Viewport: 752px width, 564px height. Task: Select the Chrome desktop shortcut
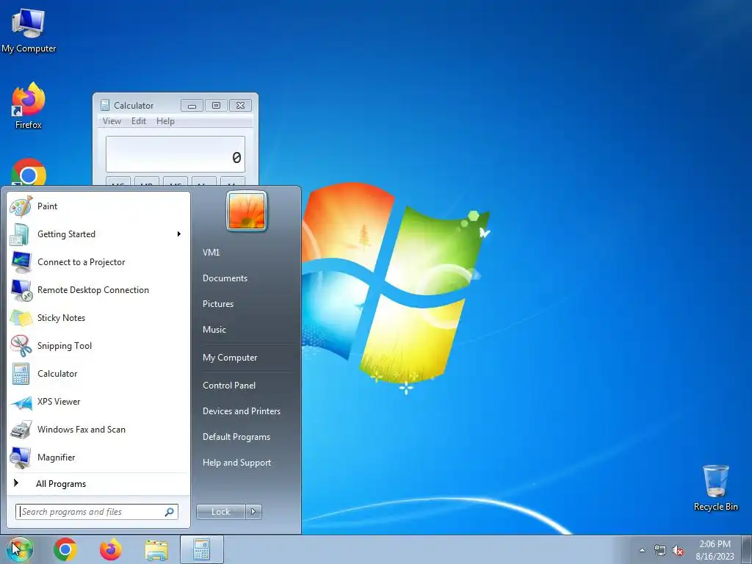(x=29, y=173)
